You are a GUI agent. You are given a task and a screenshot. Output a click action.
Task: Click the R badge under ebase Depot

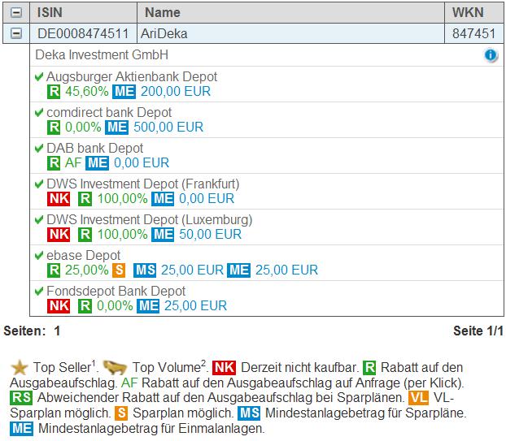tap(54, 270)
